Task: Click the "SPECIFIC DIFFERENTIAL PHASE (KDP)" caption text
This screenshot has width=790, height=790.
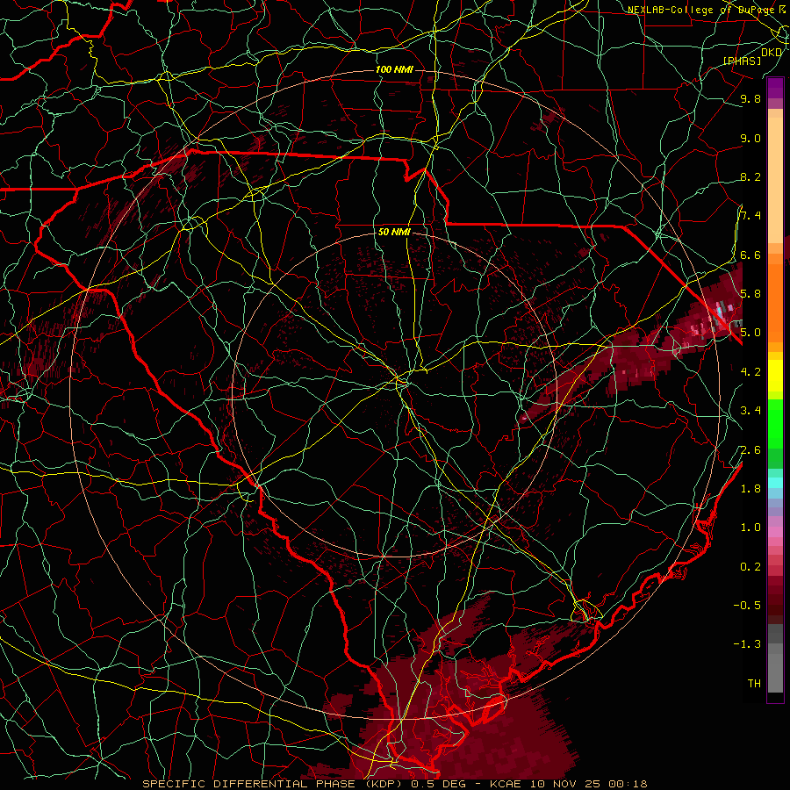Action: click(x=270, y=784)
